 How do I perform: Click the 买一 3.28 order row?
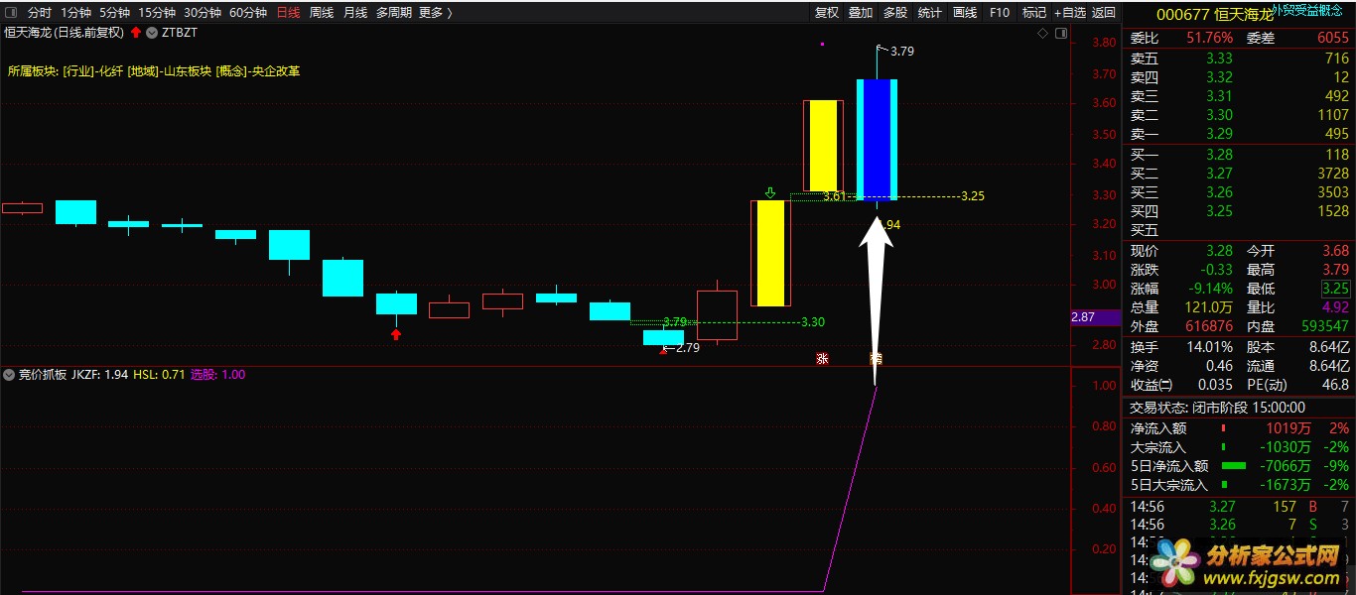coord(1239,154)
